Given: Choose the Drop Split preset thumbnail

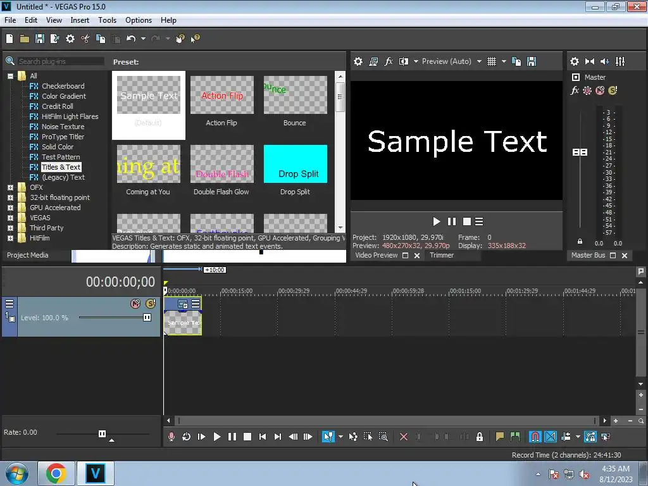Looking at the screenshot, I should click(x=296, y=164).
